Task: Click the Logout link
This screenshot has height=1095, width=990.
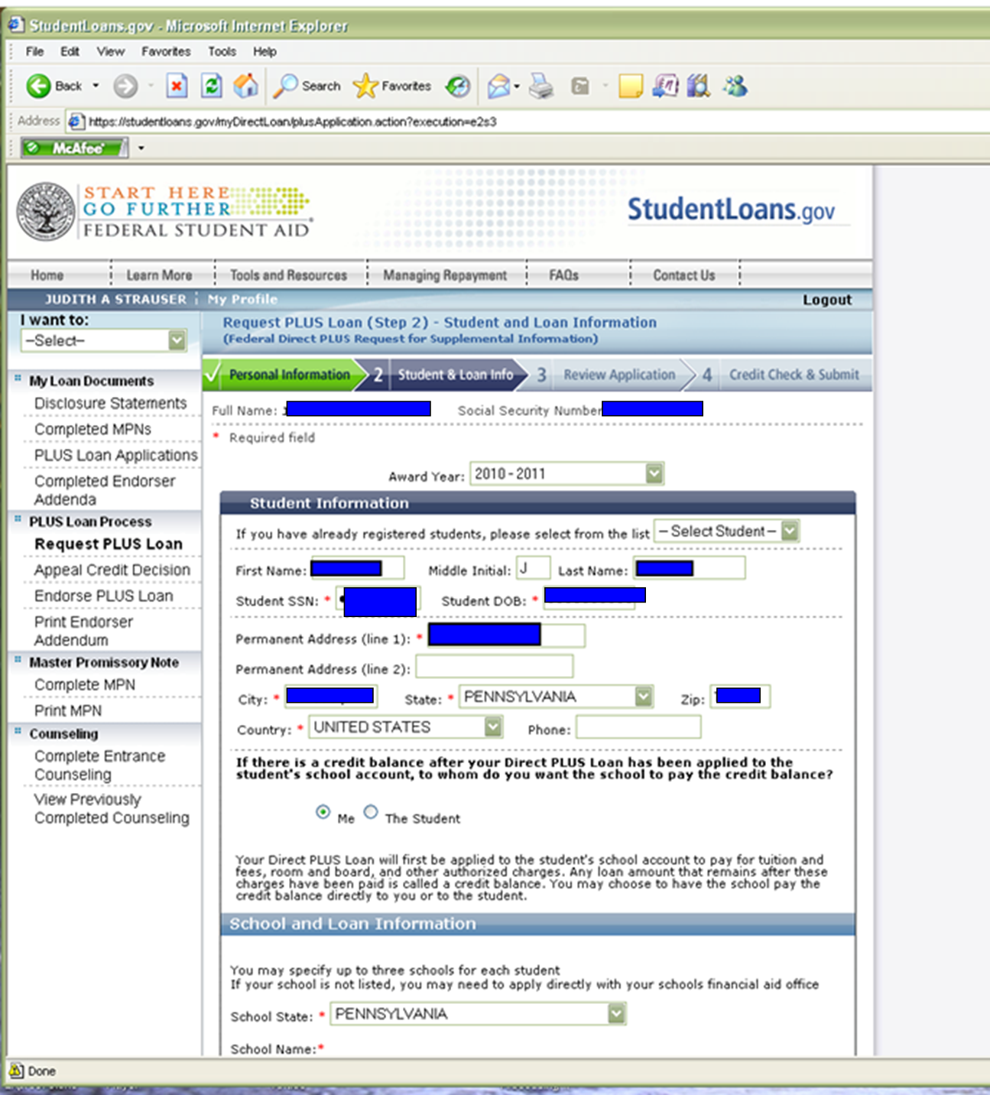Action: [x=826, y=300]
